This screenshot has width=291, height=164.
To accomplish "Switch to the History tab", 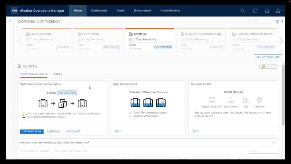I will click(x=57, y=74).
